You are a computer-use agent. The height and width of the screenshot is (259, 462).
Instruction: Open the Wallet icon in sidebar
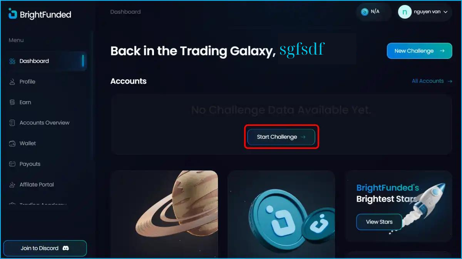pos(12,143)
